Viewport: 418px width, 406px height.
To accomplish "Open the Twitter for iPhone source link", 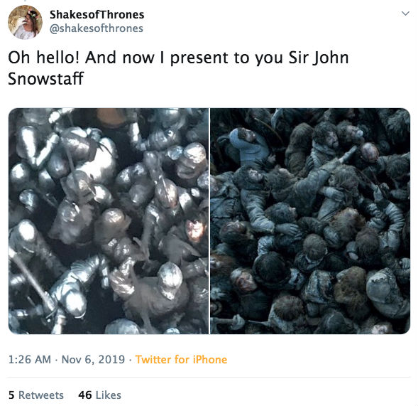I will 181,360.
